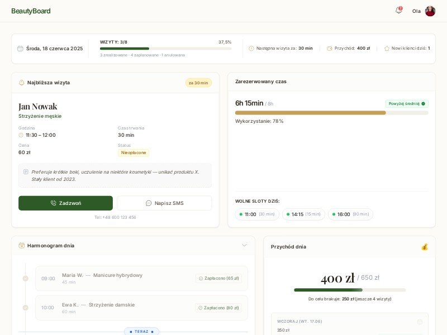The image size is (447, 335).
Task: Toggle the completed marker for Maria W. visit
Action: click(x=25, y=279)
